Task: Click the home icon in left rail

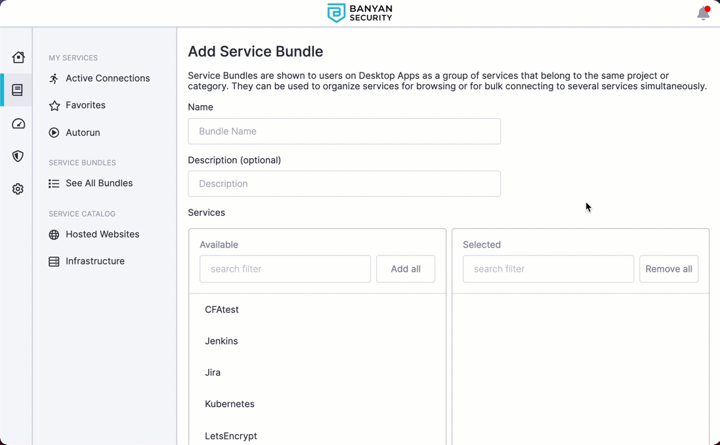Action: 18,57
